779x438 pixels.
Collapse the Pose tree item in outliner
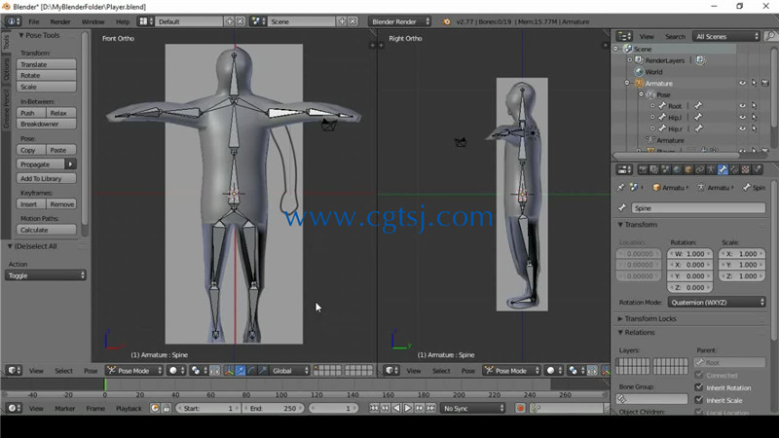click(642, 94)
